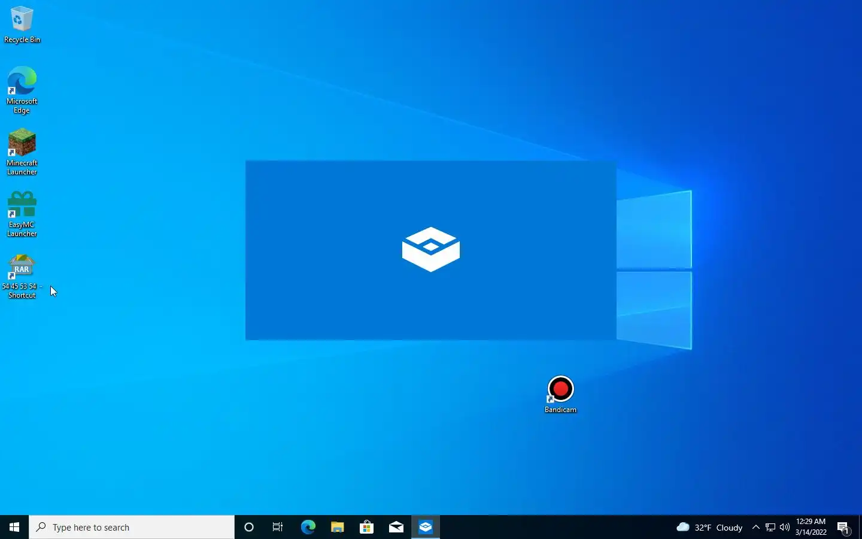Click the Windows Sandbox splash logo

431,249
